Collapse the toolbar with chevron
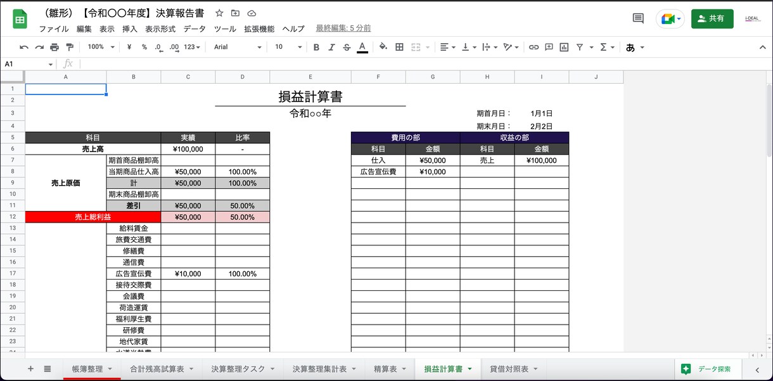773x381 pixels. coord(762,47)
